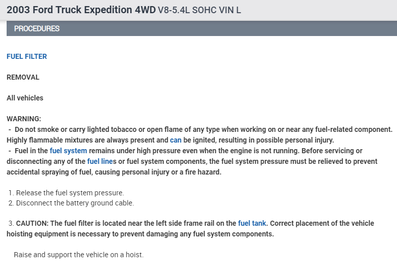The width and height of the screenshot is (397, 277).
Task: Click the 'fuel tank' link in caution
Action: point(252,223)
